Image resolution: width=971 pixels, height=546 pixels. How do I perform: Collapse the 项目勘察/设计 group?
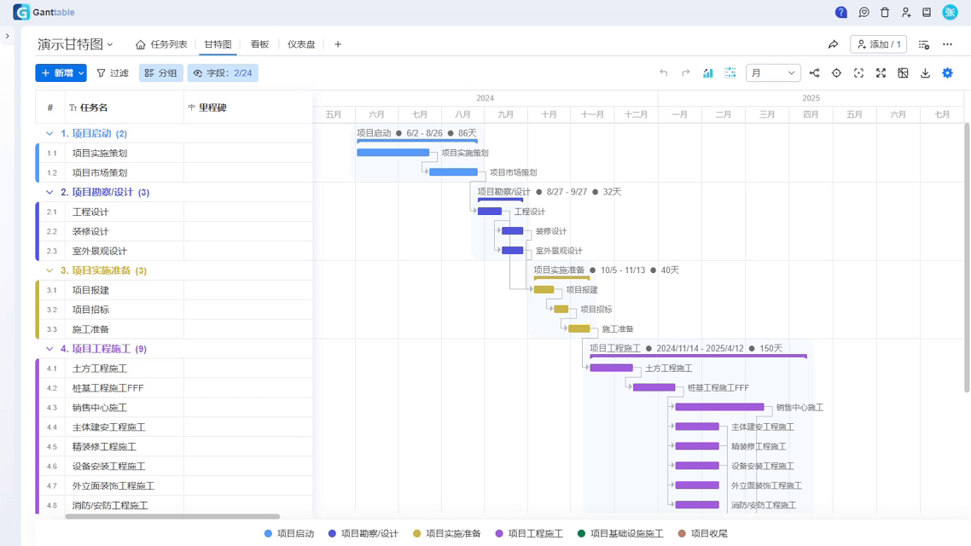click(x=49, y=193)
